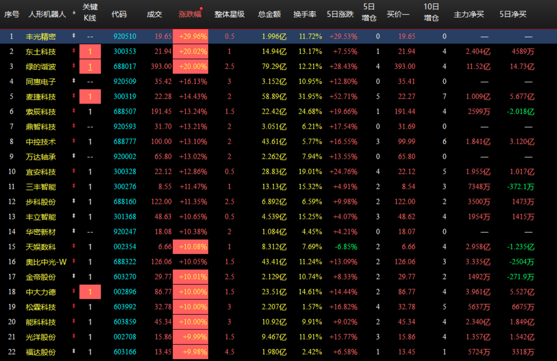The height and width of the screenshot is (361, 557).
Task: Click the 买价一 column header
Action: tap(398, 14)
